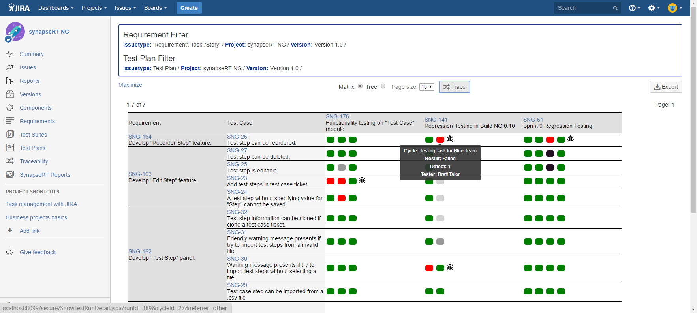Open the Test Plans icon

coord(10,148)
